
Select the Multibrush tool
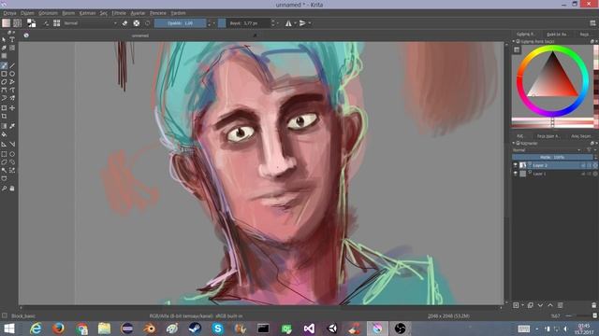12,98
